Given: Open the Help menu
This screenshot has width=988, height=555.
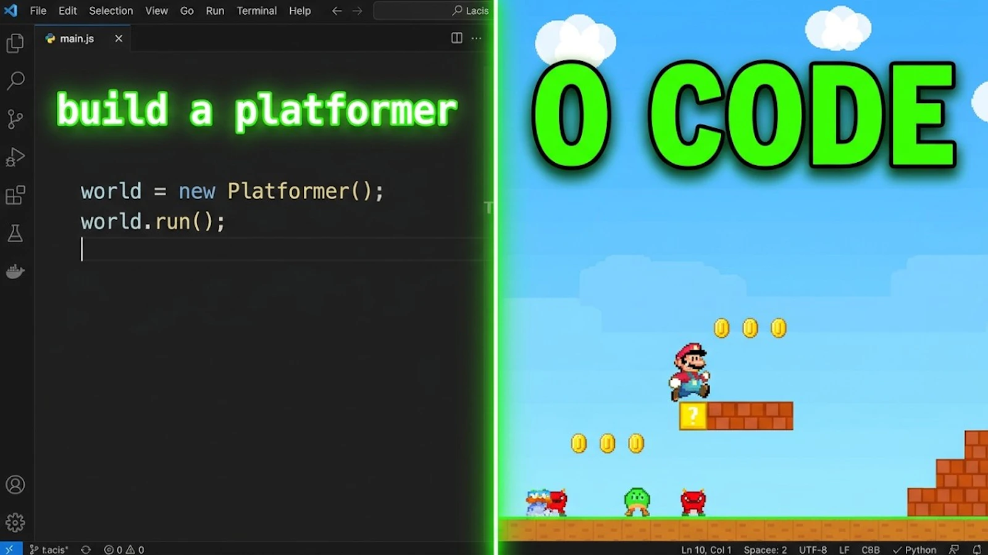Looking at the screenshot, I should [300, 10].
